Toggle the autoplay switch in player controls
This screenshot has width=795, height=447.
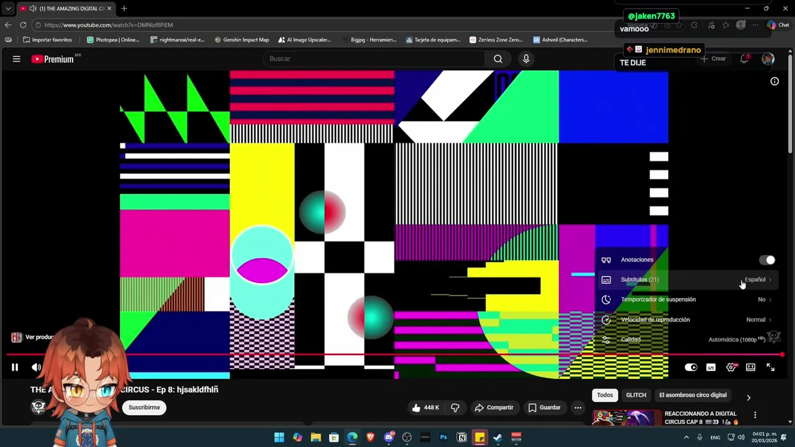pyautogui.click(x=691, y=368)
